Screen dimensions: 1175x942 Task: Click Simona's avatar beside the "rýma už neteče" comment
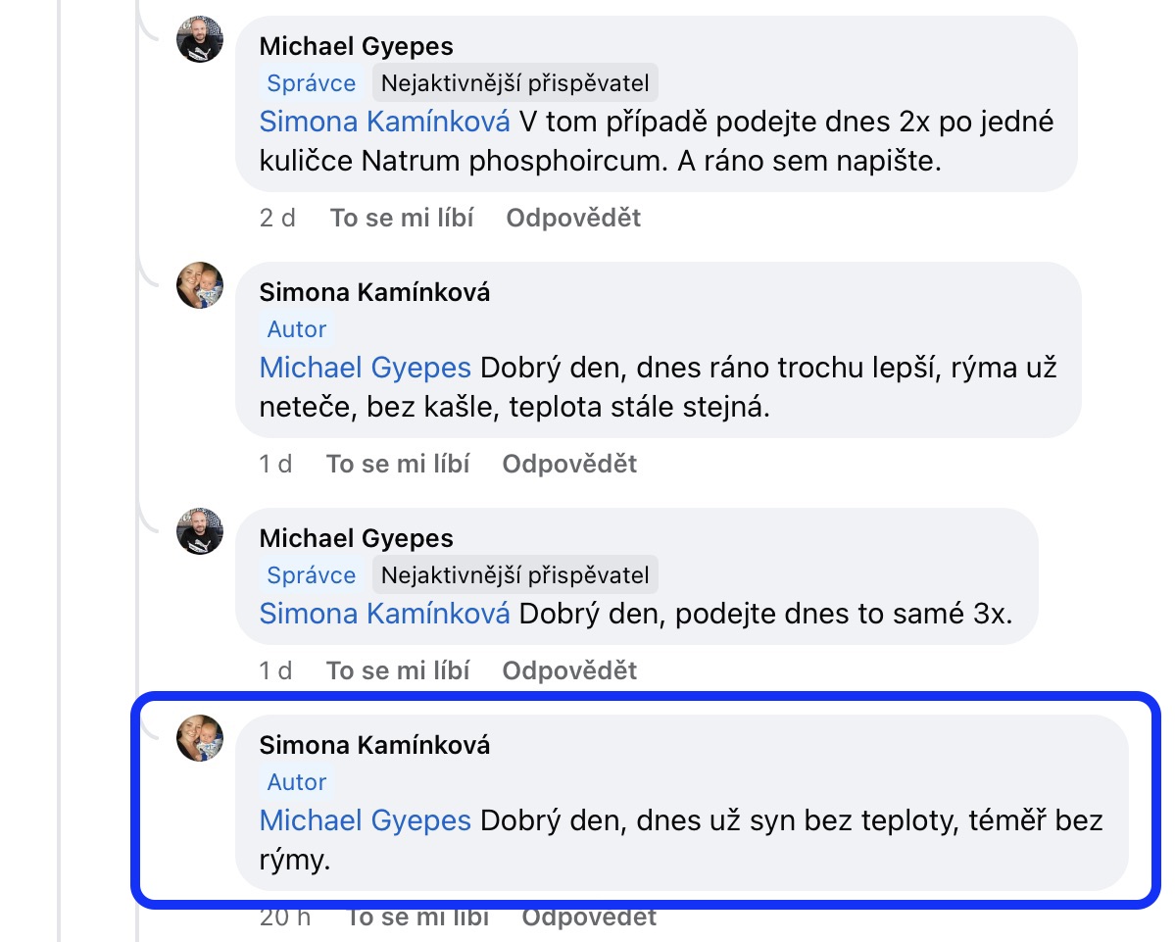200,286
